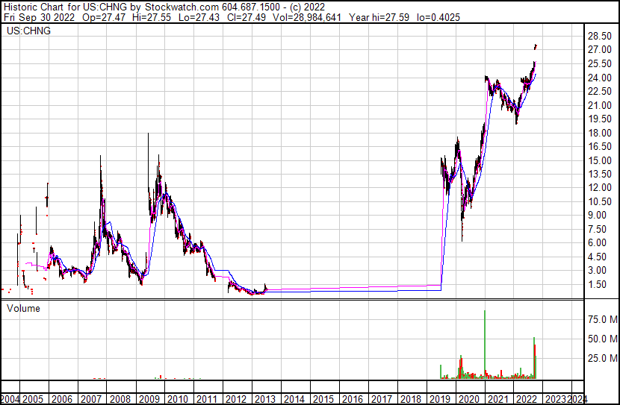
Task: Click the 24.00 price axis label
Action: point(600,78)
